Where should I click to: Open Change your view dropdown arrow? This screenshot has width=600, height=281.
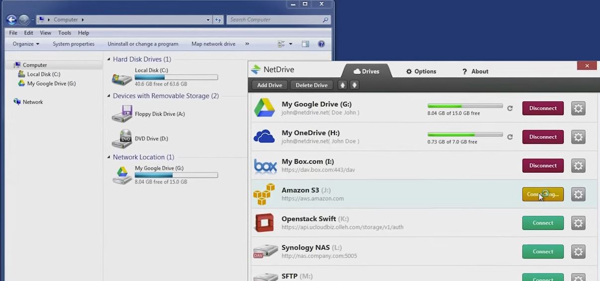point(291,44)
